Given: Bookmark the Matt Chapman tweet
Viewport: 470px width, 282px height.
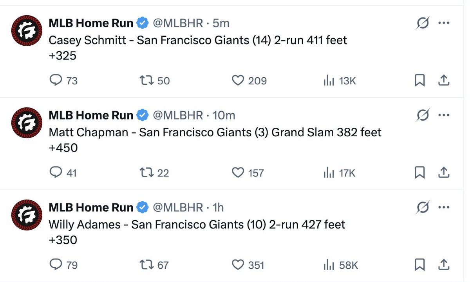Looking at the screenshot, I should click(419, 173).
